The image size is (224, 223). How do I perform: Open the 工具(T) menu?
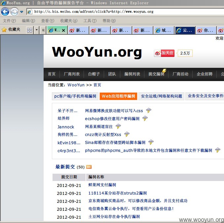[x=90, y=21]
